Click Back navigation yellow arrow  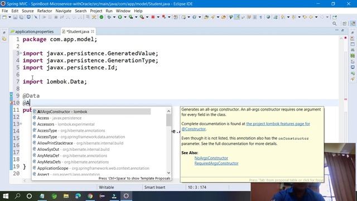(311, 17)
